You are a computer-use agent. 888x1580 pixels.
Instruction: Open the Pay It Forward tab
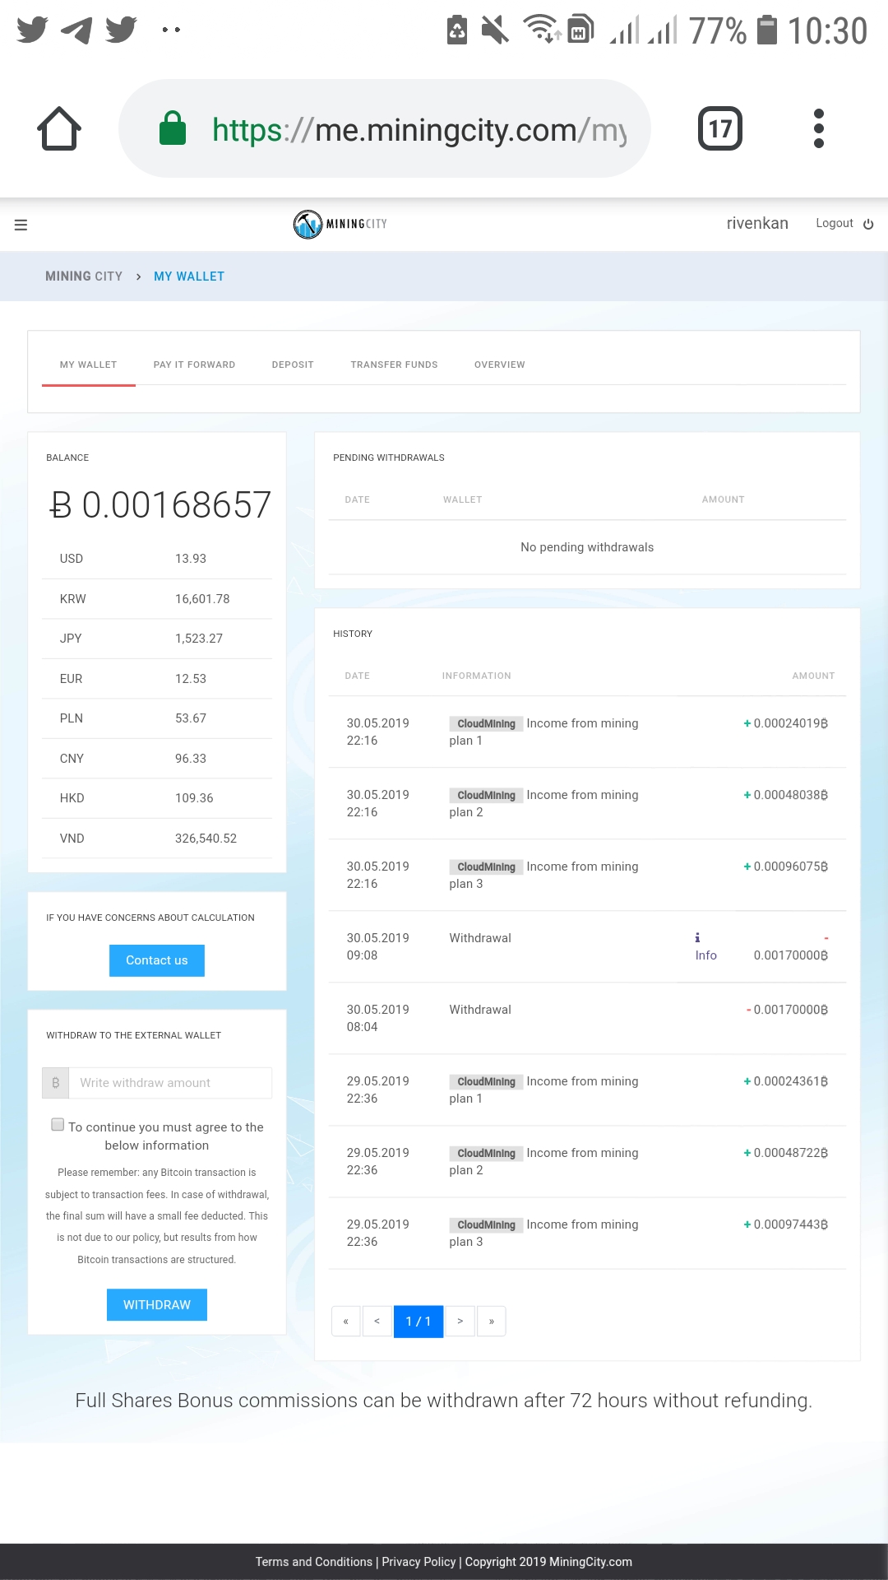click(194, 365)
